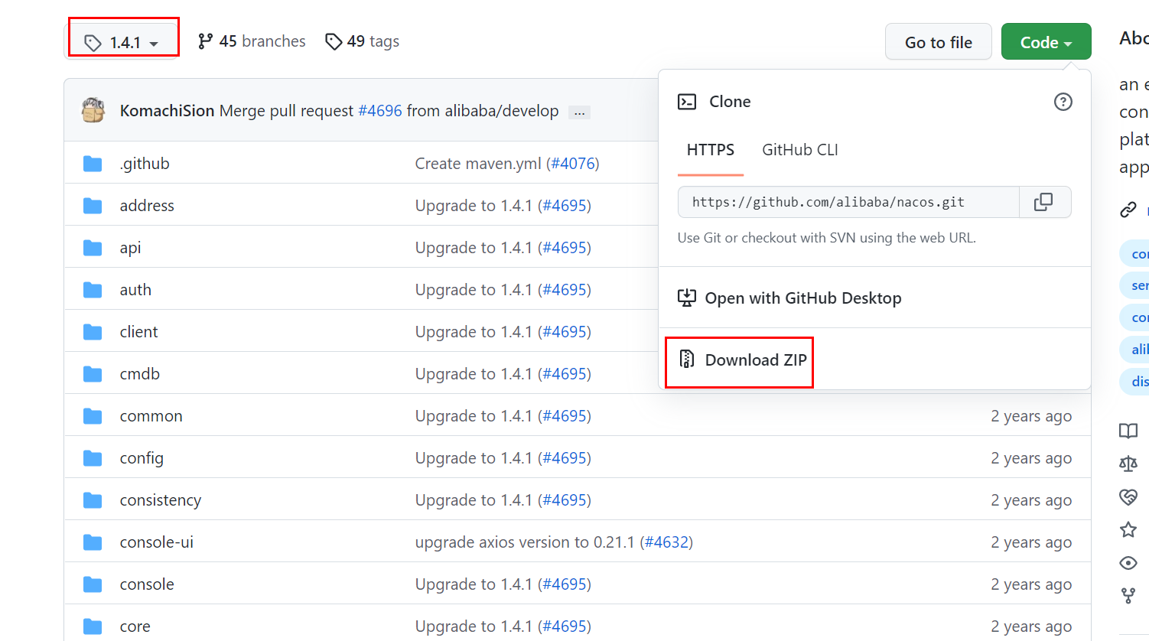Screen dimensions: 1149x641
Task: Click the console-ui folder icon
Action: (93, 542)
